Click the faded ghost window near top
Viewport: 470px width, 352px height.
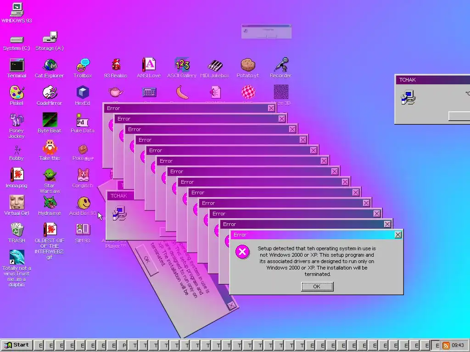(x=266, y=32)
